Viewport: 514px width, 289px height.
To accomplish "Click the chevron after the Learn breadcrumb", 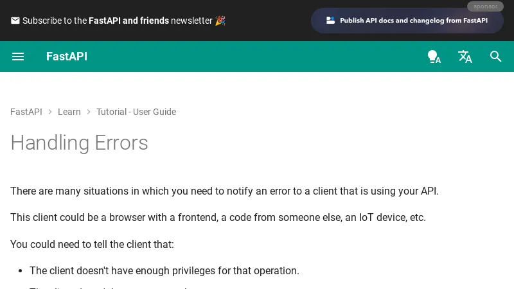I will point(89,112).
